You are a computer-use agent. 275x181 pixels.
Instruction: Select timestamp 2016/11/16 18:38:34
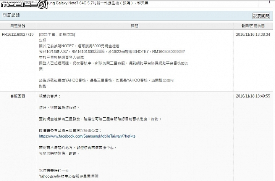253,34
